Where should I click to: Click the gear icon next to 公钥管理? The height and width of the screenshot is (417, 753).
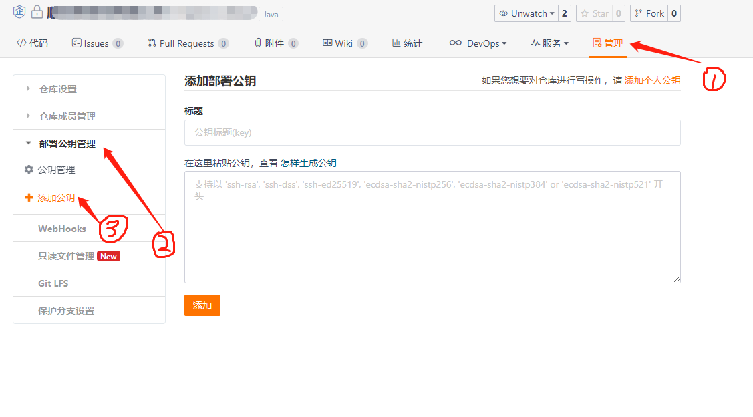pos(29,170)
